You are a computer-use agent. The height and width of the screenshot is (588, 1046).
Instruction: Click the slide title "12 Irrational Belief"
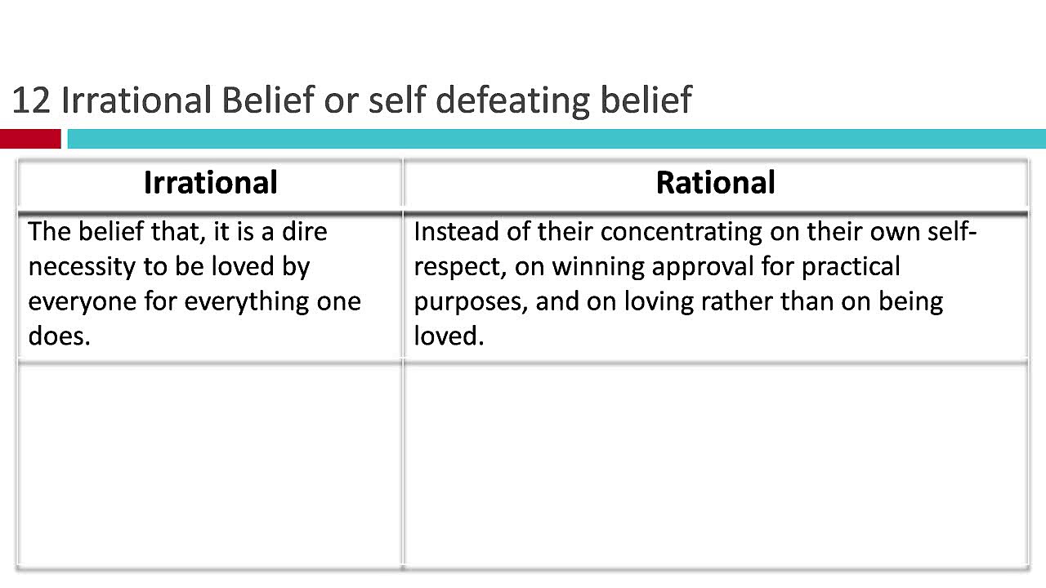click(x=351, y=100)
